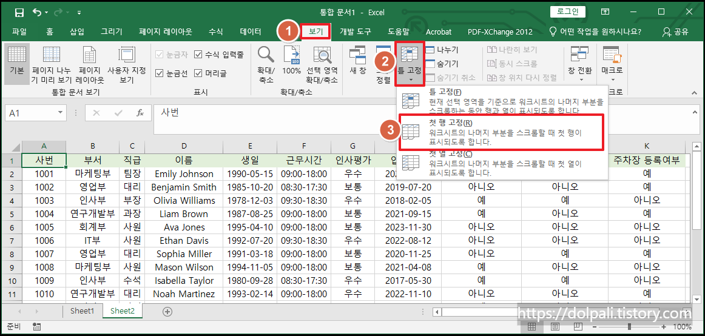Screen dimensions: 705x336
Task: Open 틀 고정 dropdown button
Action: pos(410,64)
